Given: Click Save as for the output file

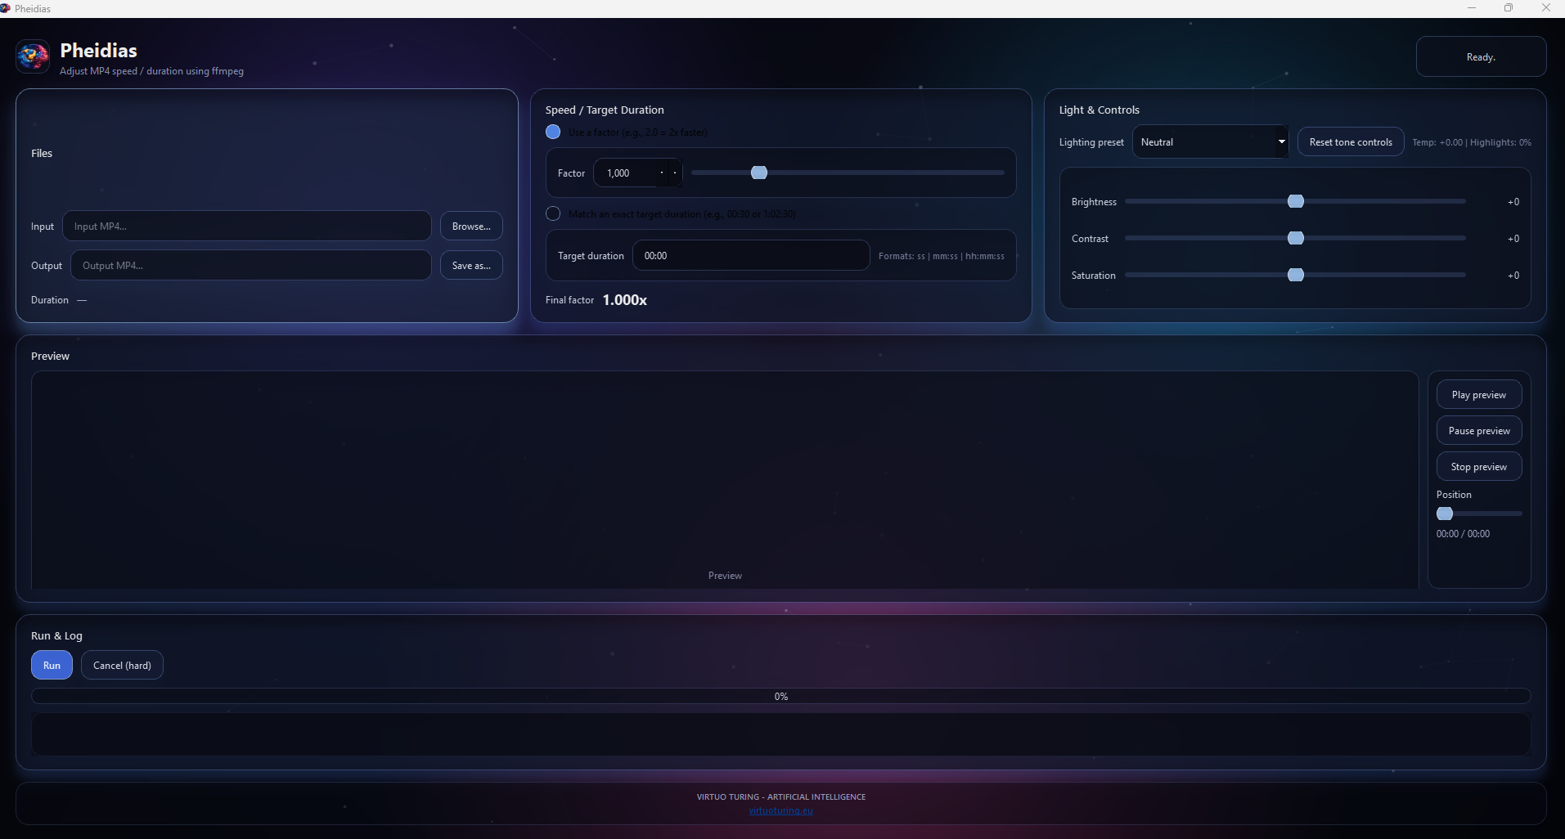Looking at the screenshot, I should click(x=470, y=265).
